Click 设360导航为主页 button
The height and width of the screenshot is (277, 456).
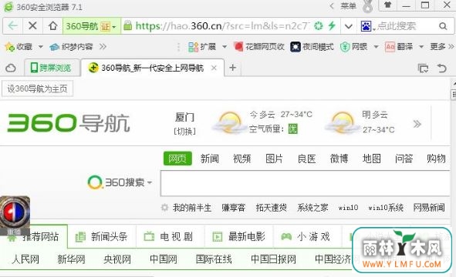tap(37, 88)
